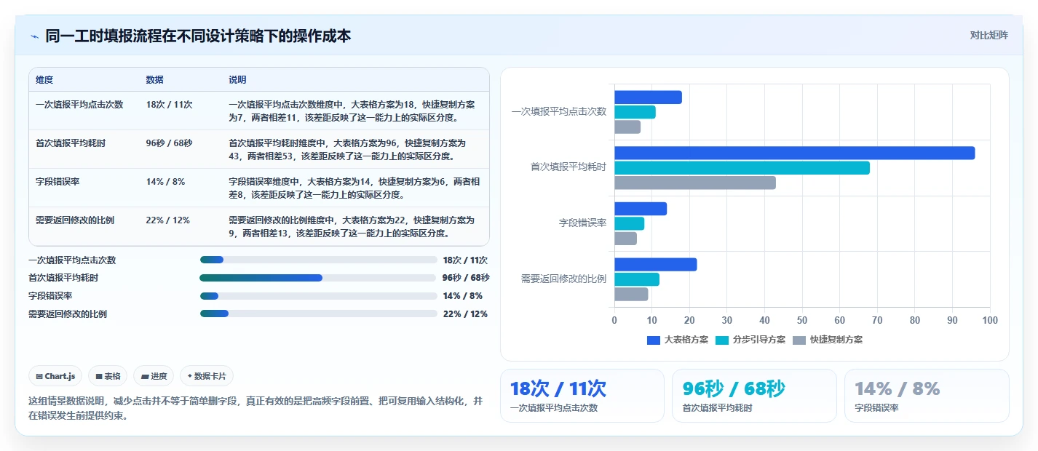Click the x-axis tick 100

click(990, 320)
